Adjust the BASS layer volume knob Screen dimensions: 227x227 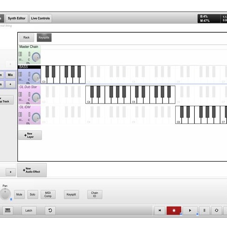[x=36, y=77]
